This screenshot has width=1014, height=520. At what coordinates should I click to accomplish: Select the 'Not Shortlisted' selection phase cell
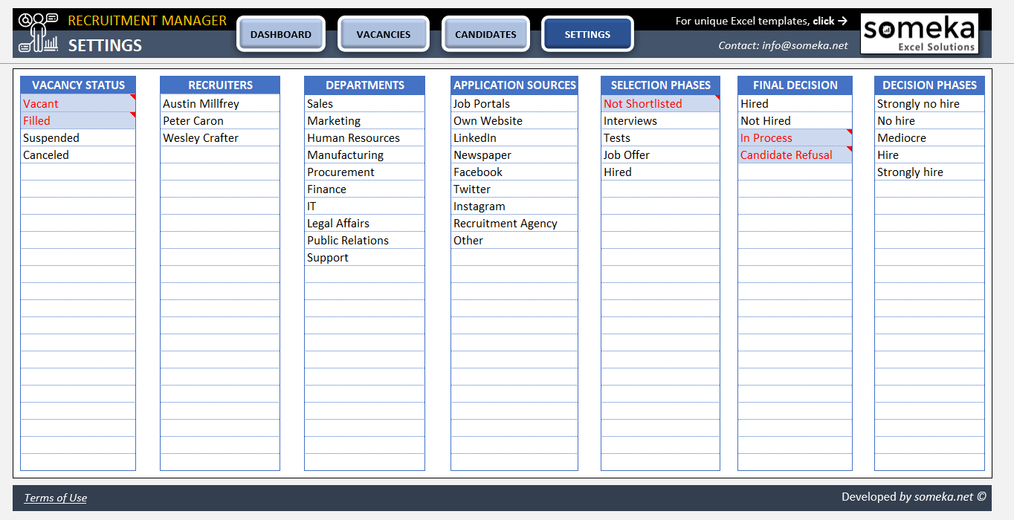[x=660, y=104]
